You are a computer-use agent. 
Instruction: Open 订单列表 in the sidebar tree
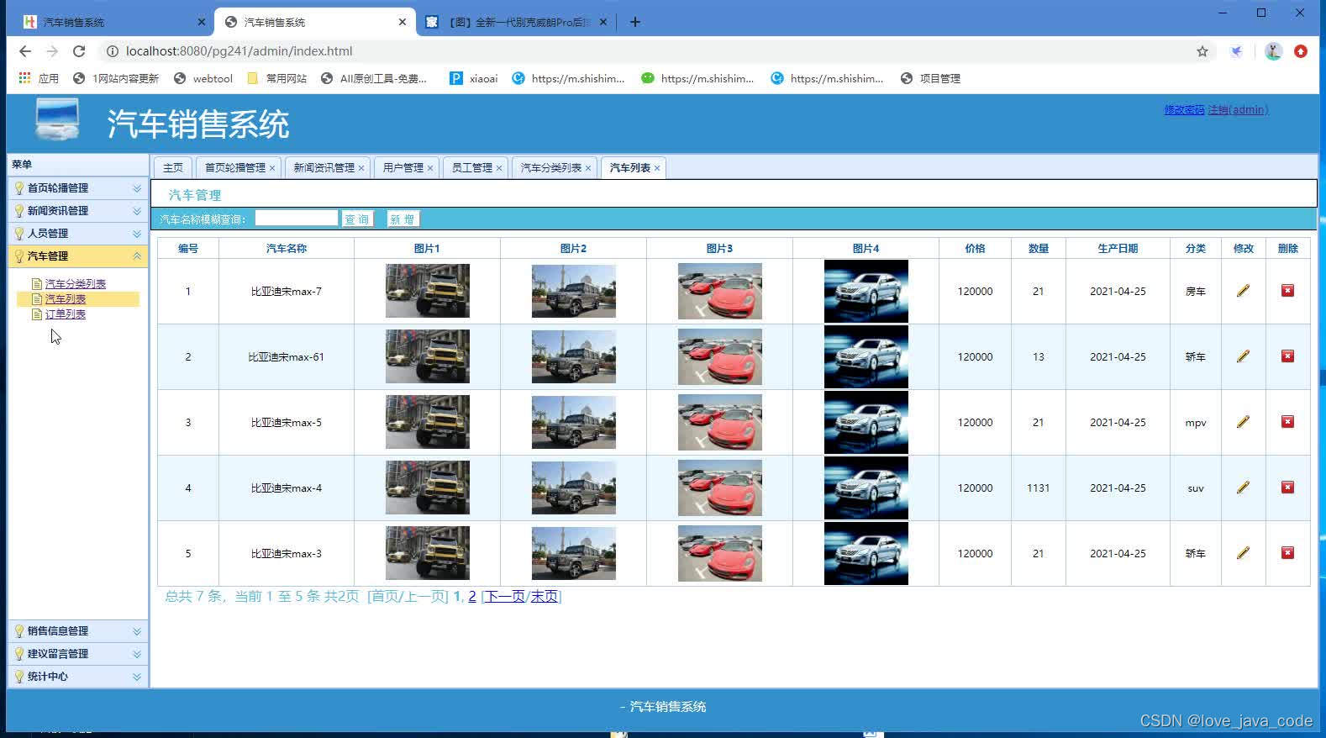[x=66, y=314]
